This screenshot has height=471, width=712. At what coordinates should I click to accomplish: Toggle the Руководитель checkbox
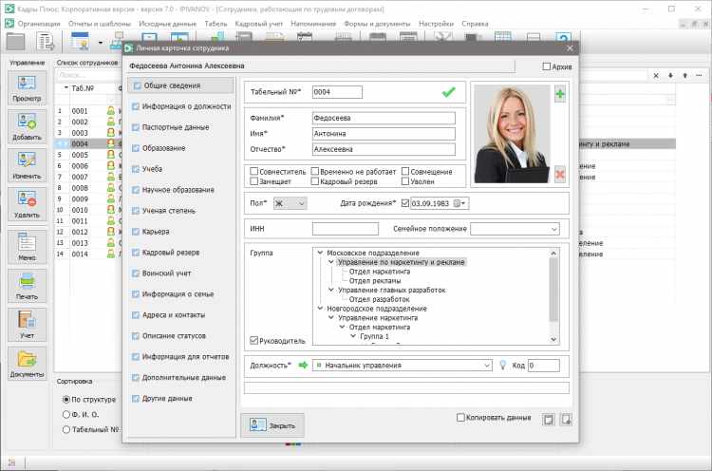253,339
